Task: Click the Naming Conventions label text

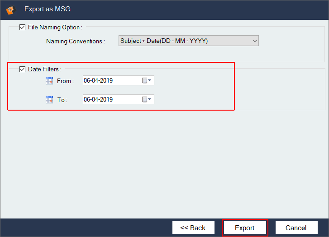Action: (75, 42)
